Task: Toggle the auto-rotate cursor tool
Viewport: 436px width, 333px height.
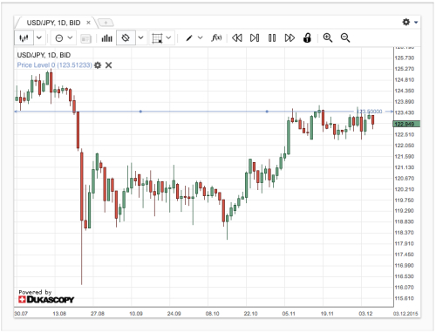Action: (126, 37)
